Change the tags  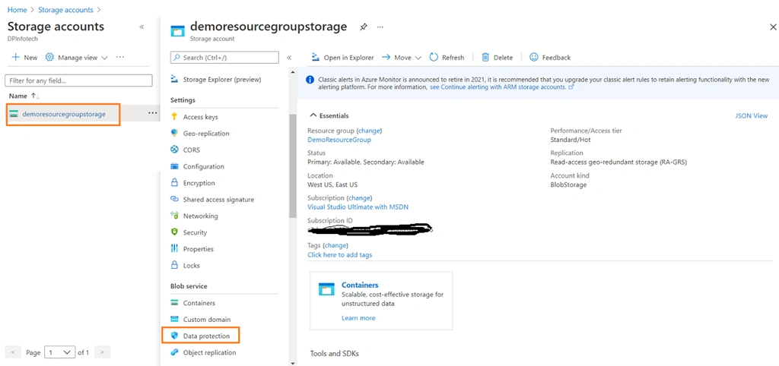pyautogui.click(x=335, y=245)
